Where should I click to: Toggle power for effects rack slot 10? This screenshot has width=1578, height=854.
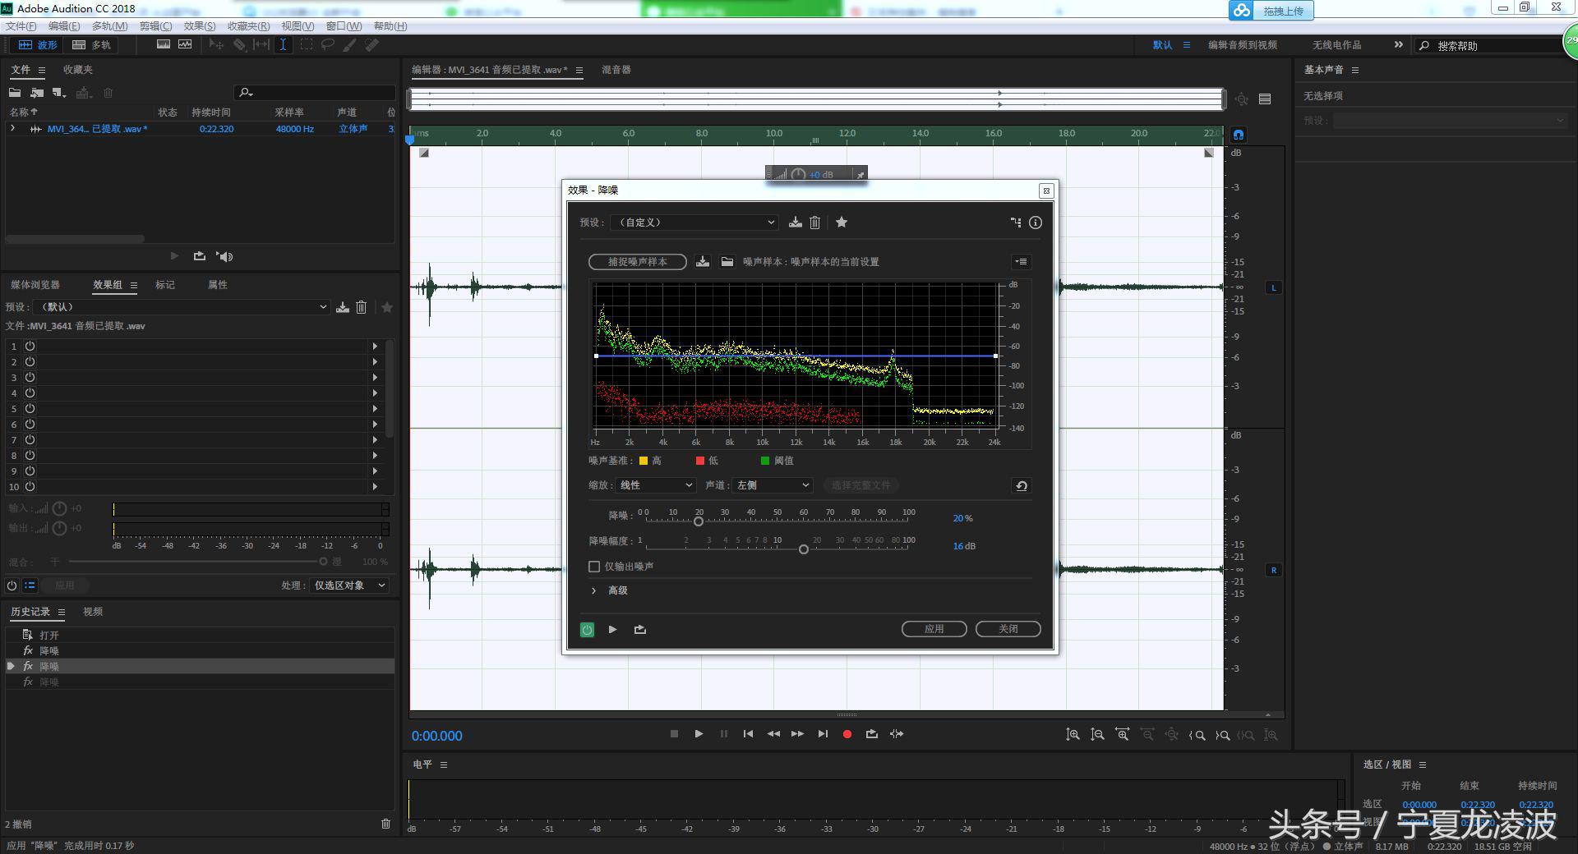30,487
